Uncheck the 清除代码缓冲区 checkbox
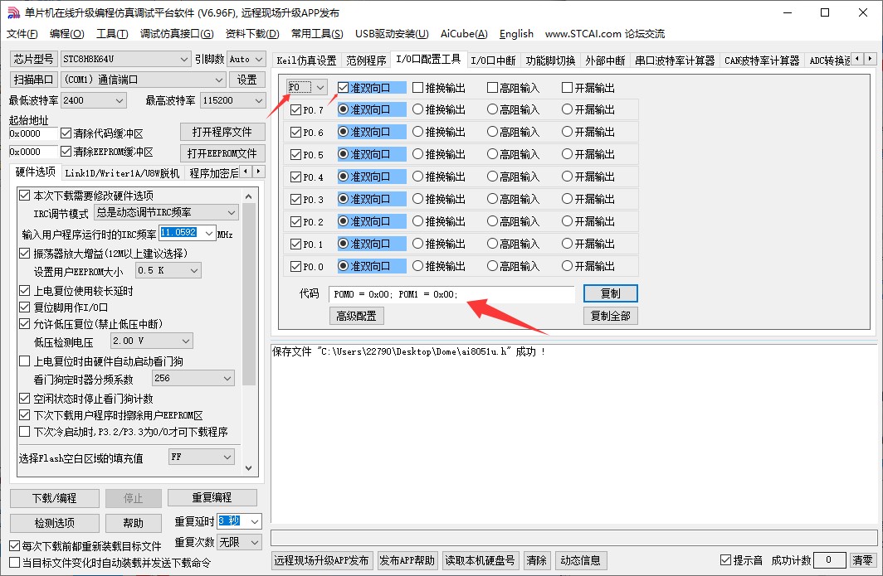This screenshot has width=883, height=576. (x=66, y=133)
